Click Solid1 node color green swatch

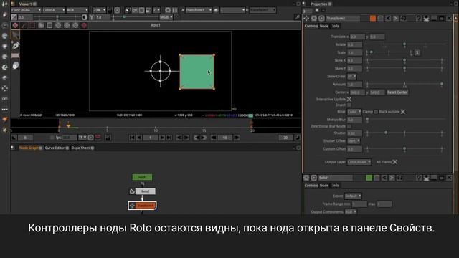click(x=369, y=178)
